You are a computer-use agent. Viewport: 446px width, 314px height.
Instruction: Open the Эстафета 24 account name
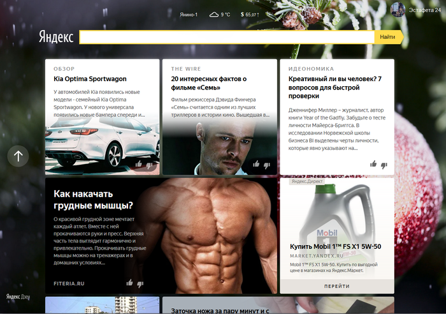425,10
